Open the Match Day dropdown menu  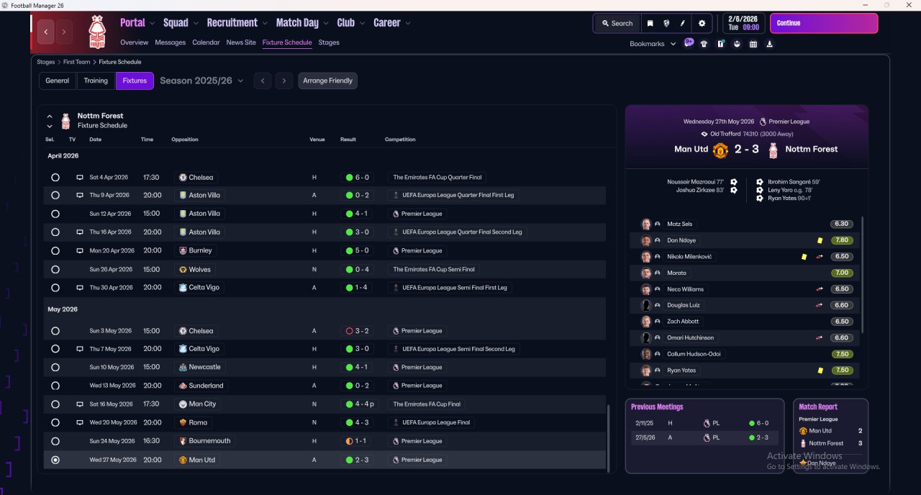[302, 23]
